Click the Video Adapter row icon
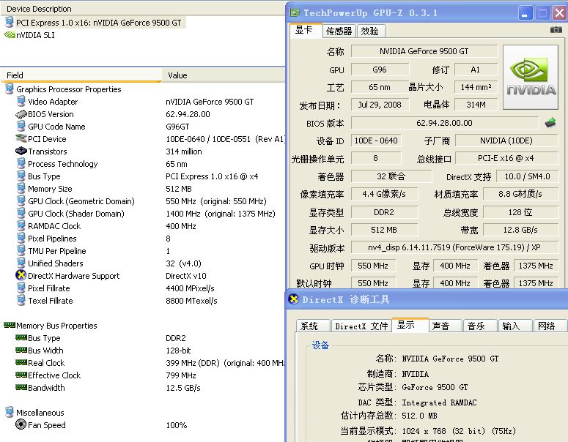The image size is (568, 442). [x=21, y=102]
